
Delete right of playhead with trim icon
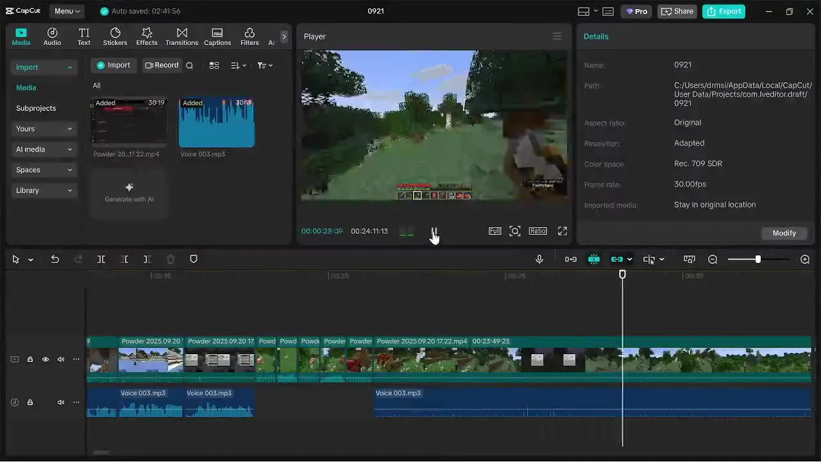pos(148,259)
